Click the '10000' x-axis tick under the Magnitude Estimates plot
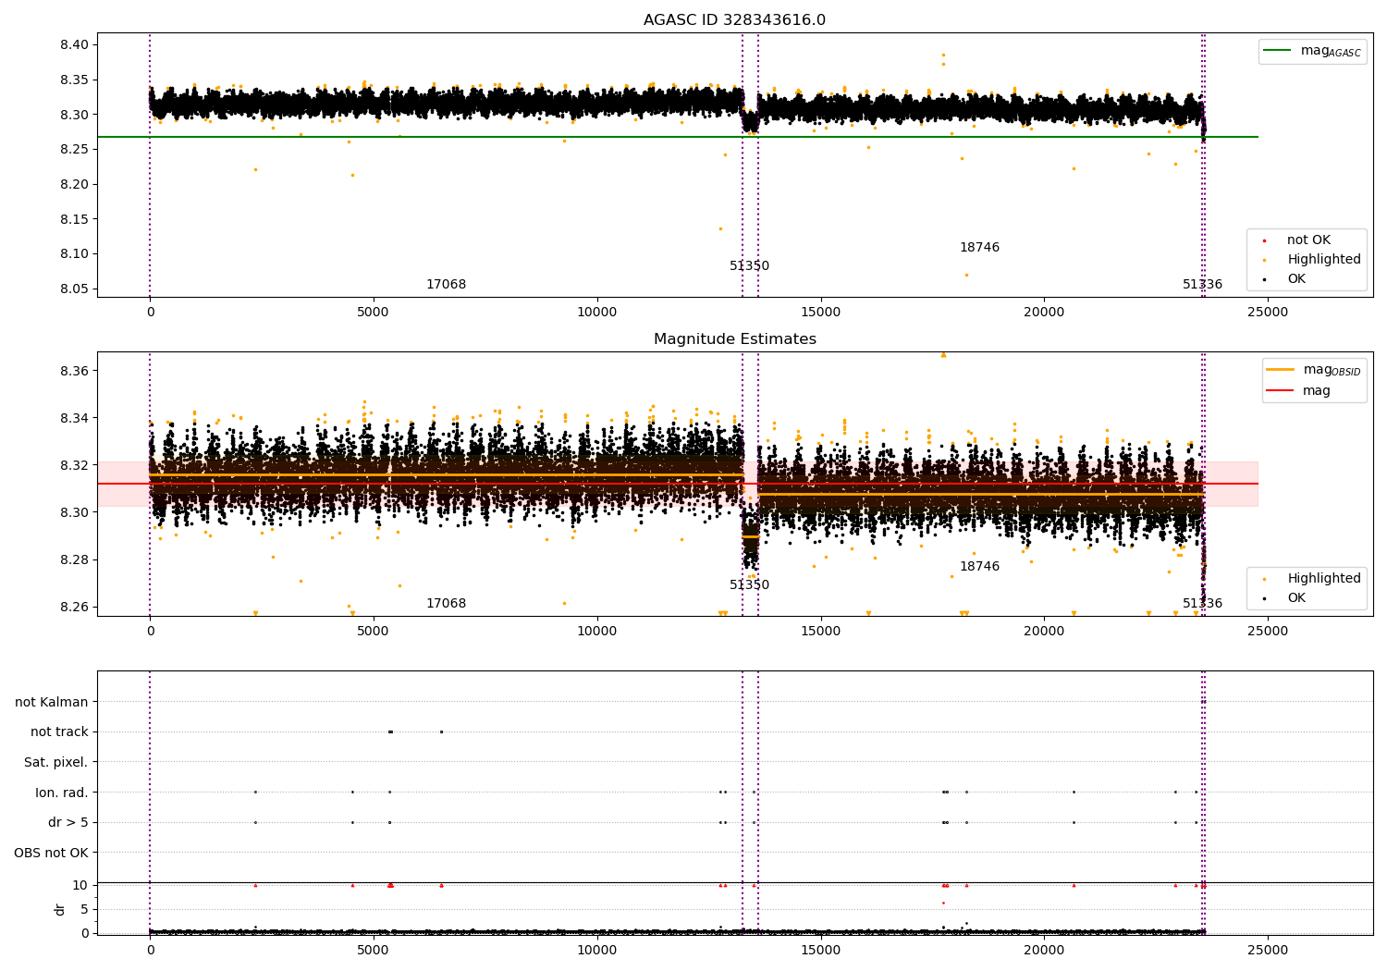 click(x=596, y=632)
